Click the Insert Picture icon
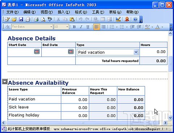 pos(109,19)
